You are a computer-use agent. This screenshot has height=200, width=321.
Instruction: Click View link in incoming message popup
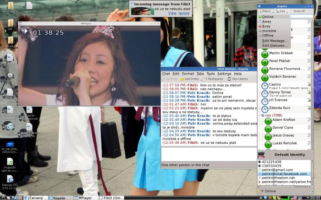point(172,13)
